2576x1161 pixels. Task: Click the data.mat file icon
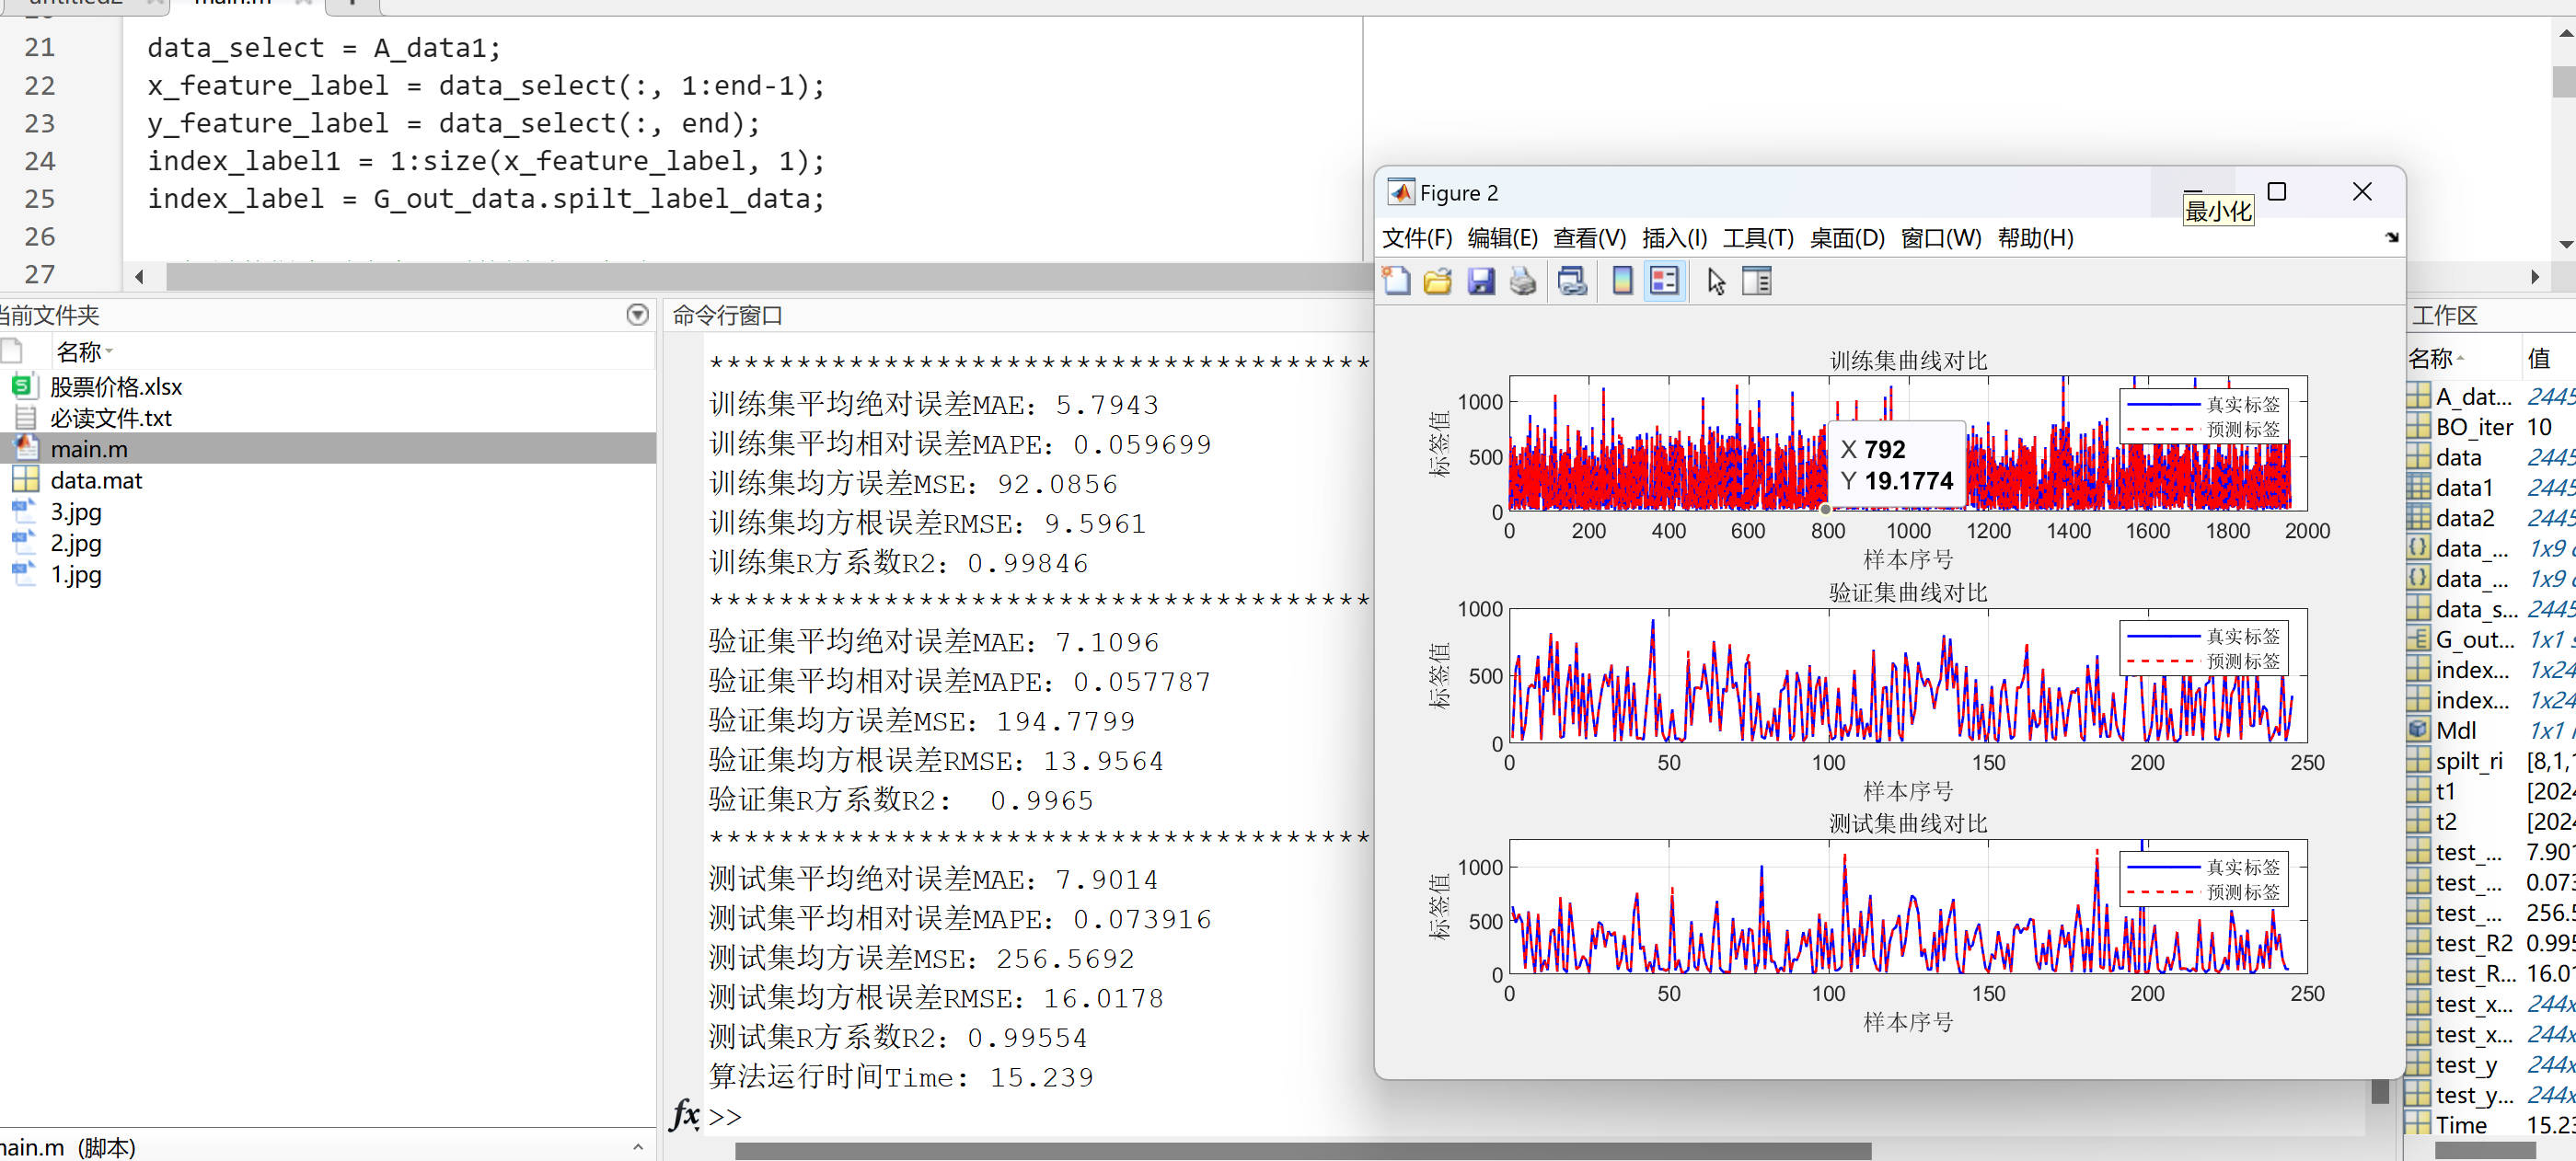click(25, 480)
